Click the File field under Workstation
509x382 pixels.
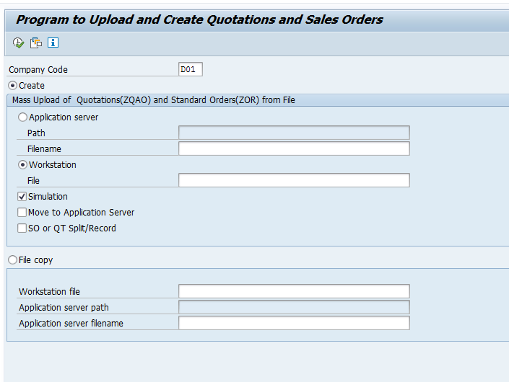[x=294, y=180]
